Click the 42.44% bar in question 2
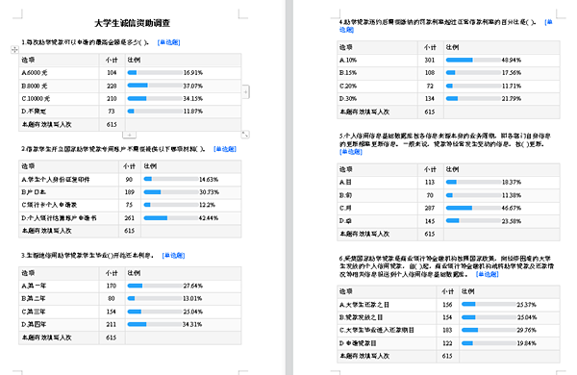The height and width of the screenshot is (375, 577). pos(171,218)
